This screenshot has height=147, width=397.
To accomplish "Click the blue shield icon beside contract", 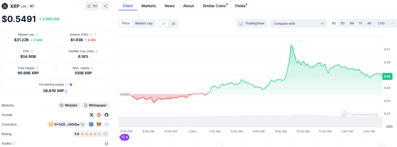I will click(91, 125).
